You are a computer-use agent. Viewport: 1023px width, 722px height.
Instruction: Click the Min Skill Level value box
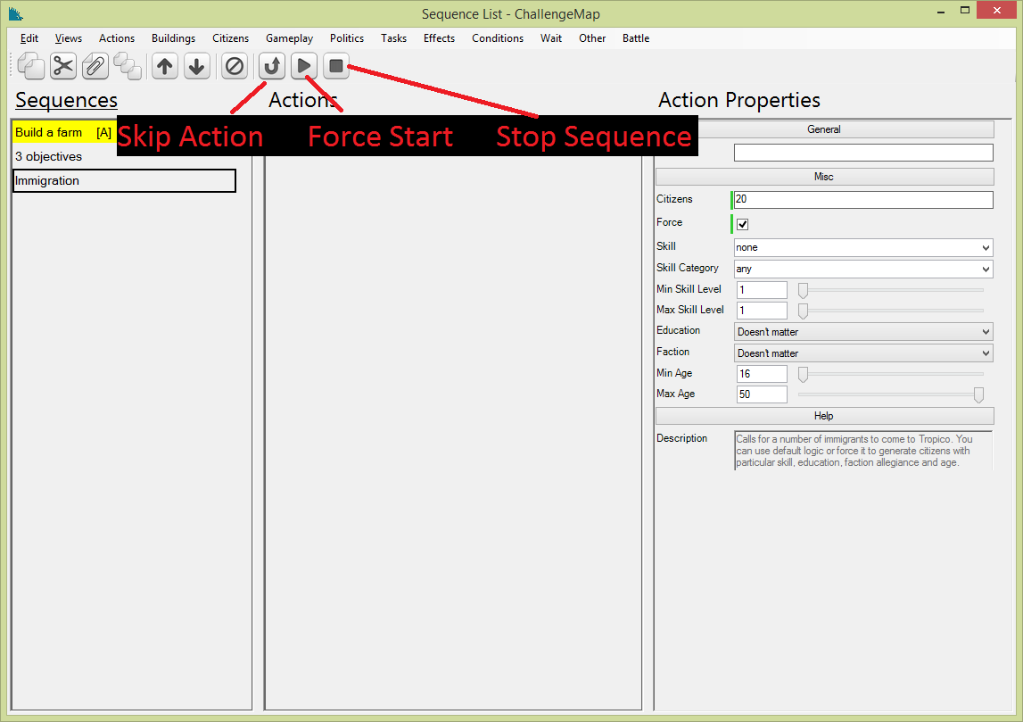[762, 290]
